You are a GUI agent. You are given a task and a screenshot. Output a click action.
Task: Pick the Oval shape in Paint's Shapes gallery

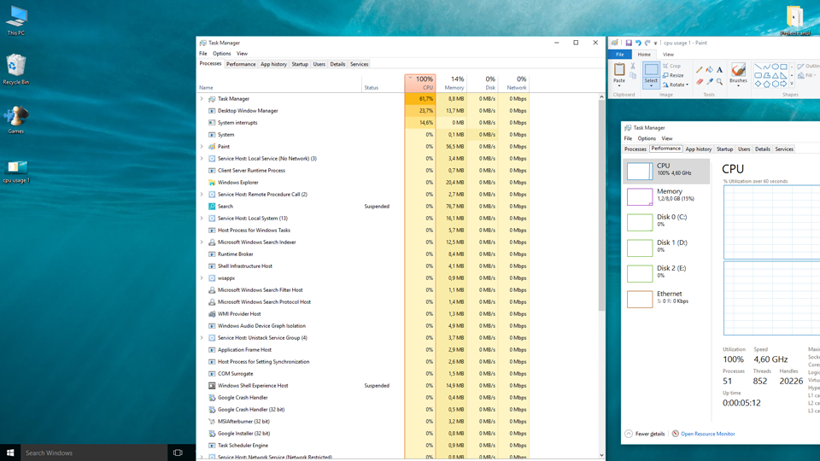point(775,67)
